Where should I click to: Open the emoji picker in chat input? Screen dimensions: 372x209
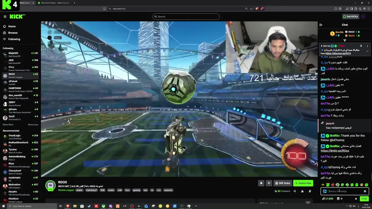(x=365, y=191)
